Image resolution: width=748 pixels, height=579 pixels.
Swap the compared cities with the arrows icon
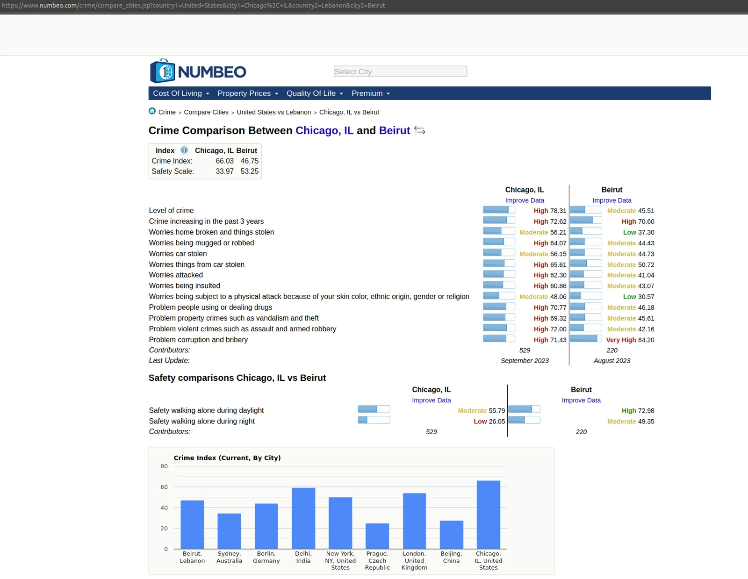tap(420, 130)
